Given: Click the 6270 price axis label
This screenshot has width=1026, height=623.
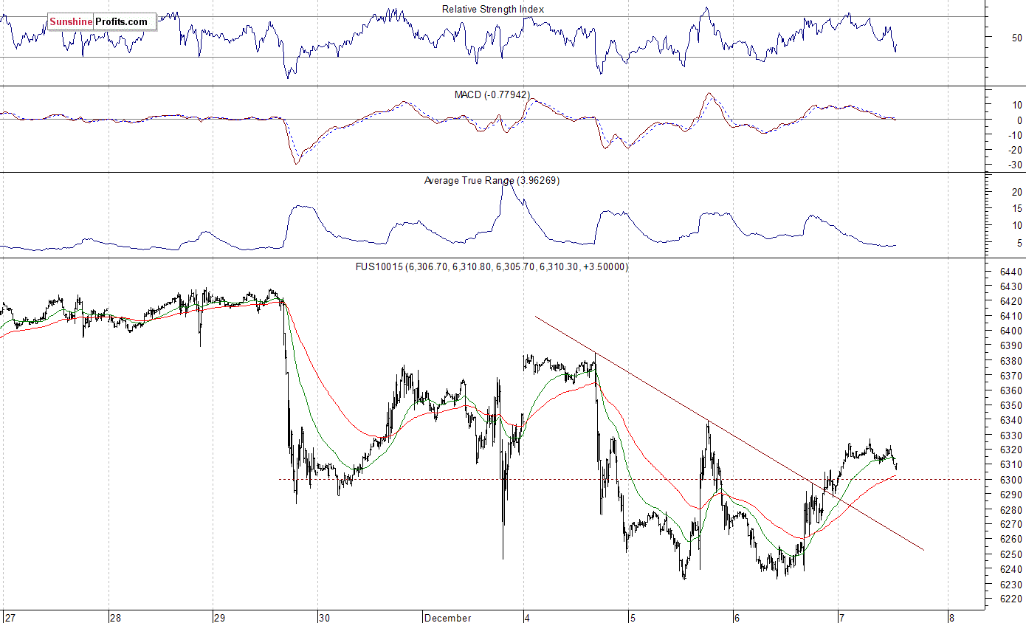Looking at the screenshot, I should tap(1011, 524).
